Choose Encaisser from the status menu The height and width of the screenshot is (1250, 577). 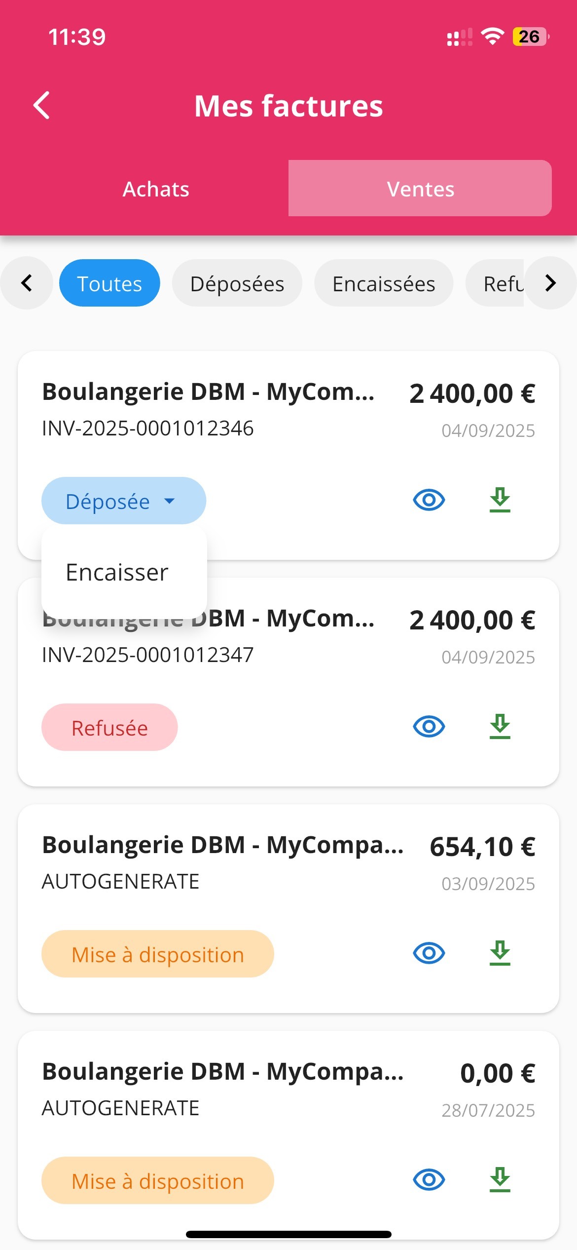(x=117, y=573)
